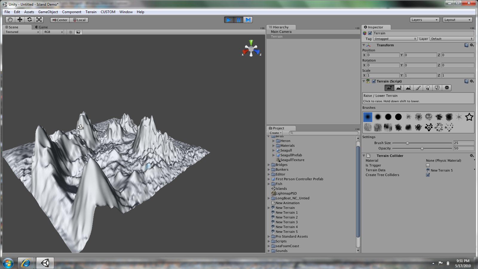The image size is (478, 269).
Task: Select the Move tool in toolbar
Action: (x=20, y=20)
